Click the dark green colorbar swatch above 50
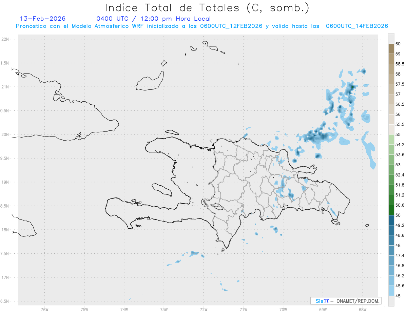This screenshot has width=407, height=314. [x=391, y=210]
